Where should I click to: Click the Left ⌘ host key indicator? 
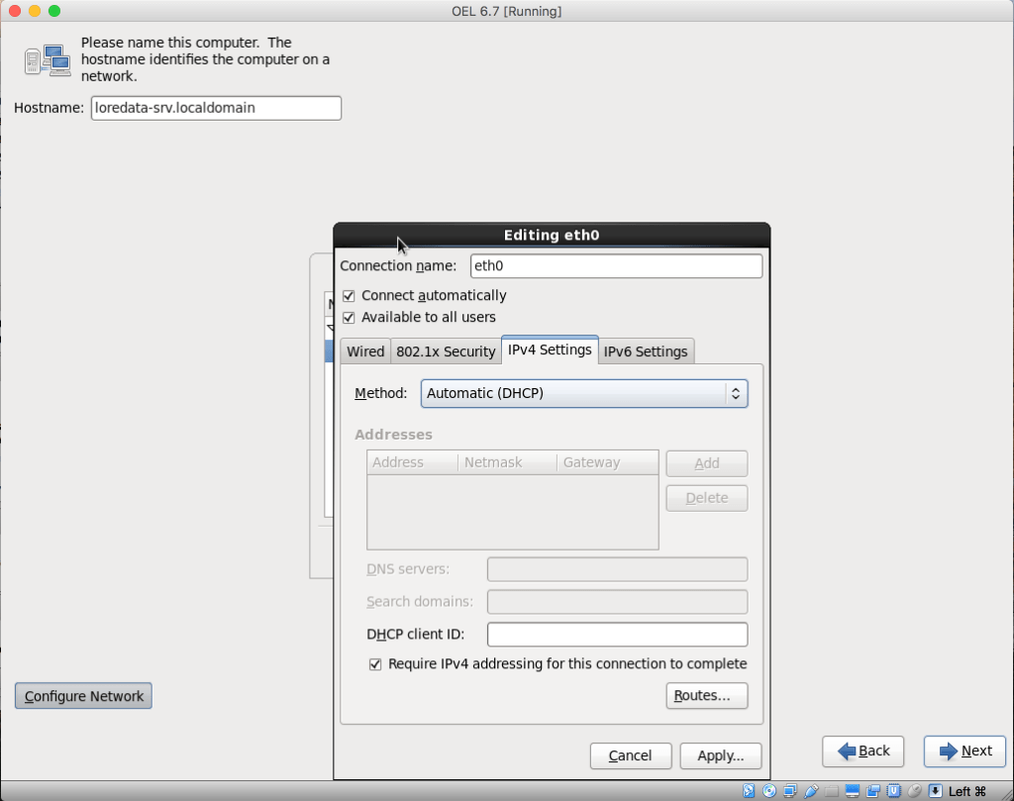[x=967, y=791]
